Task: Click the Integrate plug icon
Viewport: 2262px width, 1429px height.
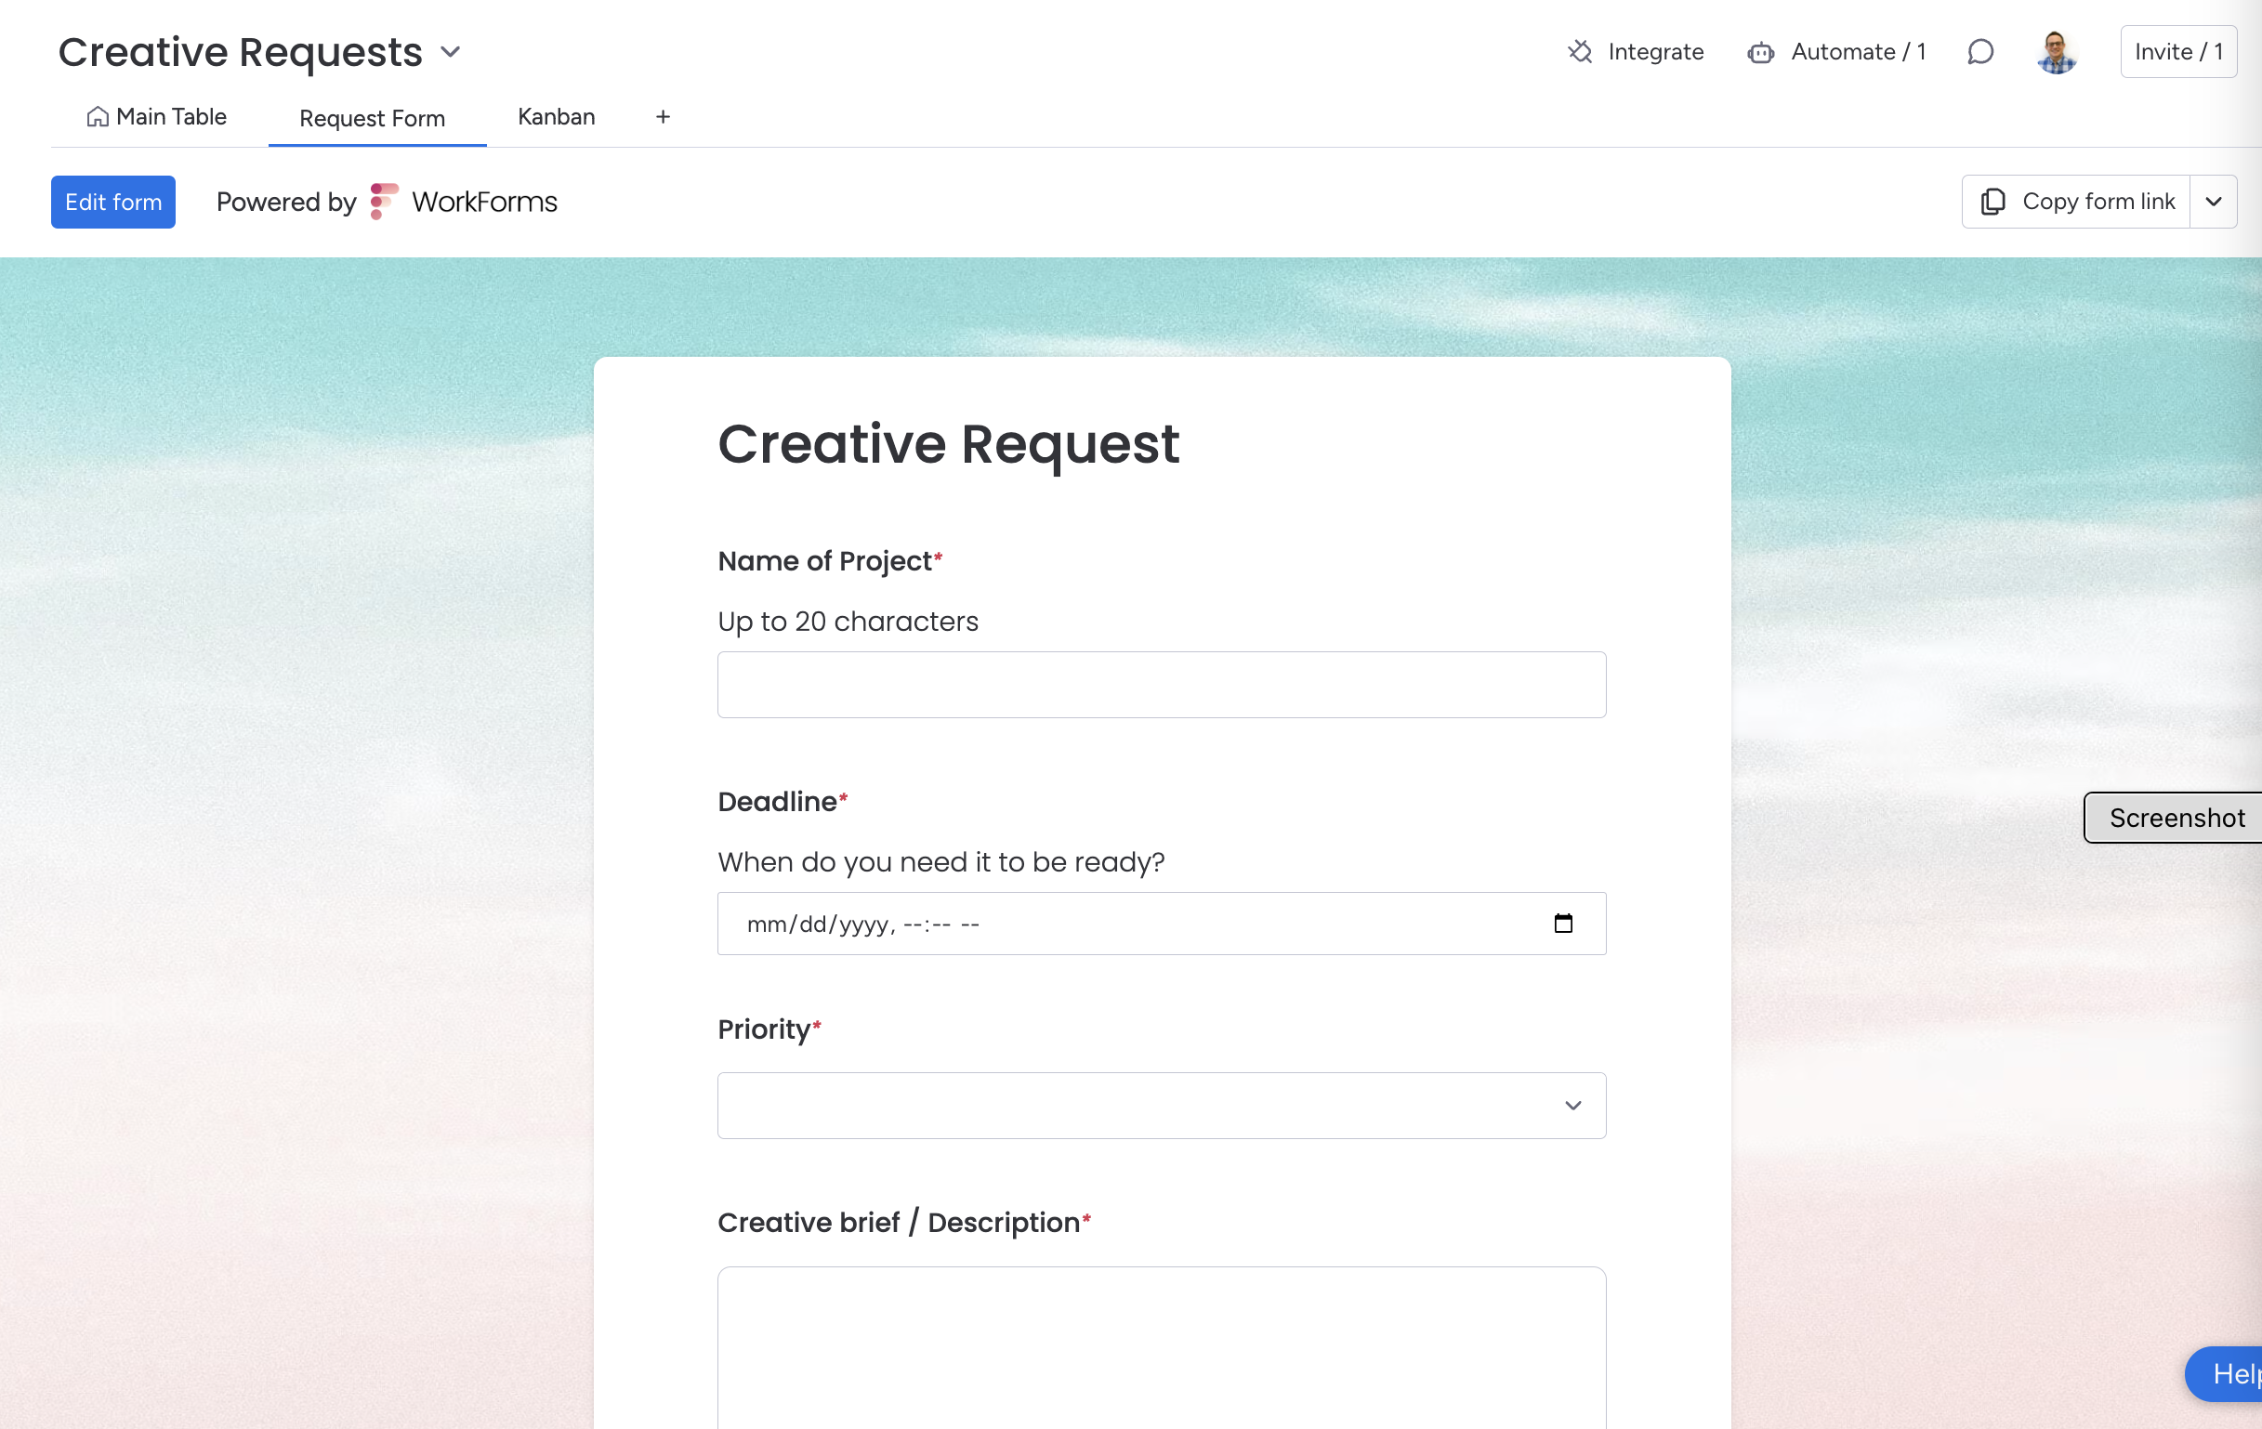Action: point(1579,52)
